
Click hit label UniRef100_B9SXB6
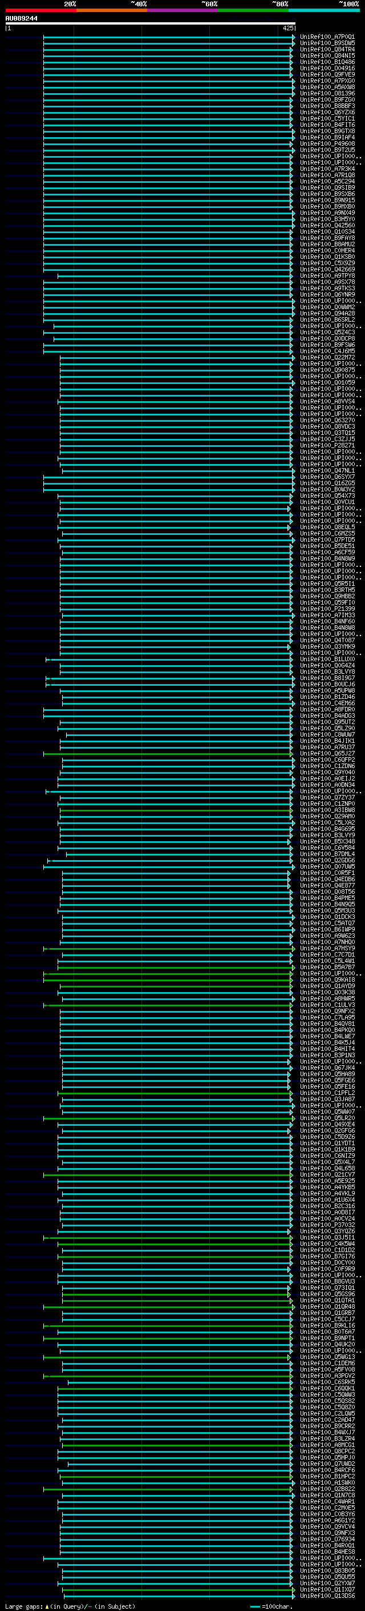327,194
